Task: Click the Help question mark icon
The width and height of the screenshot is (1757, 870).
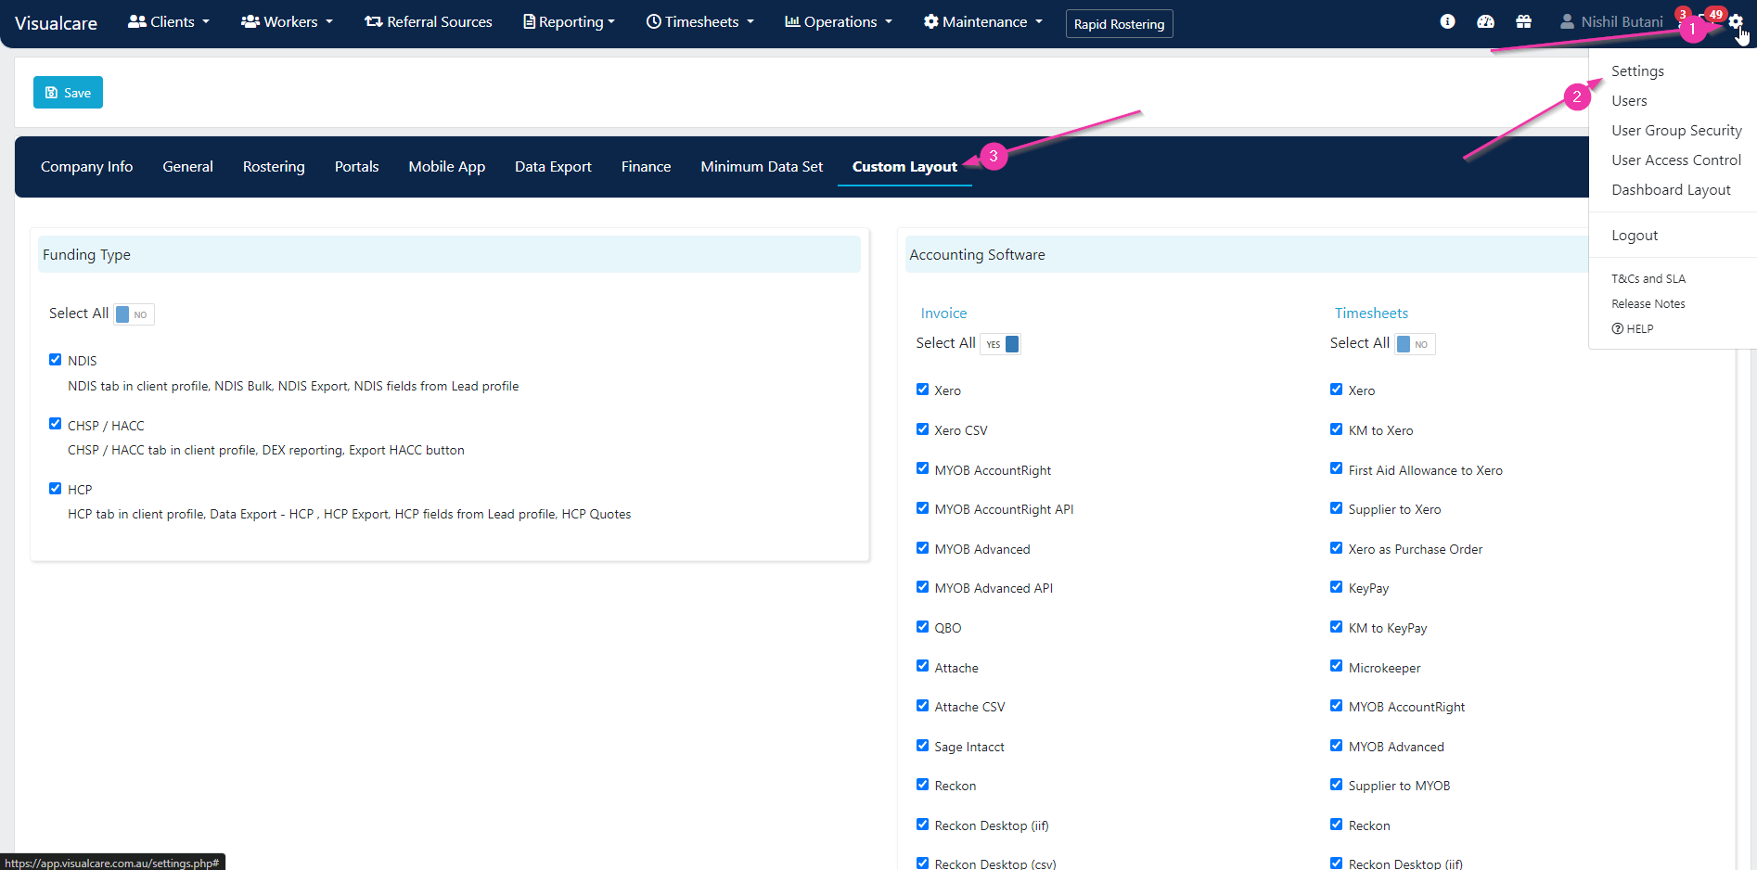Action: [1617, 328]
